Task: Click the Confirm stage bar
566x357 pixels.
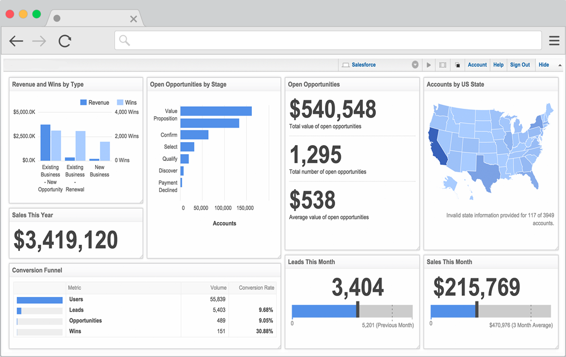Action: [194, 135]
